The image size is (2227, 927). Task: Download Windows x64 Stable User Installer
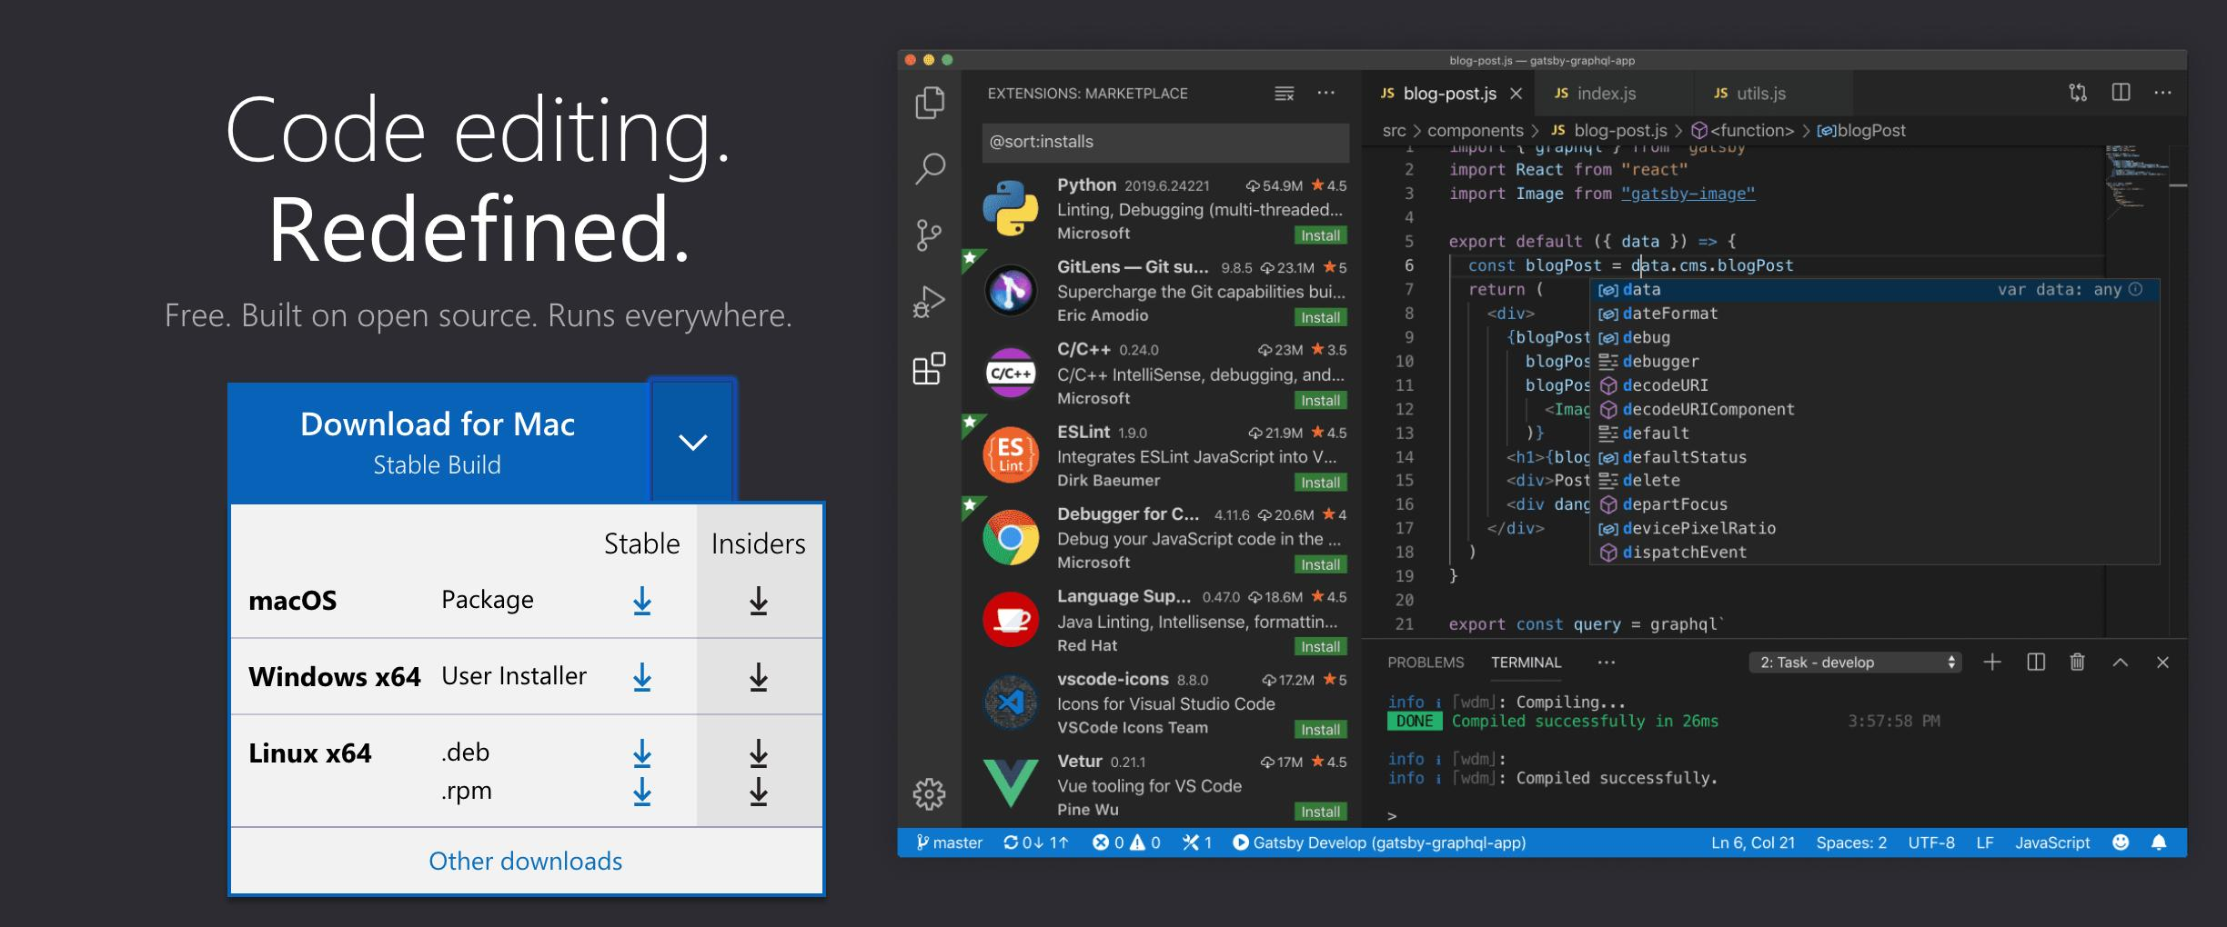642,677
